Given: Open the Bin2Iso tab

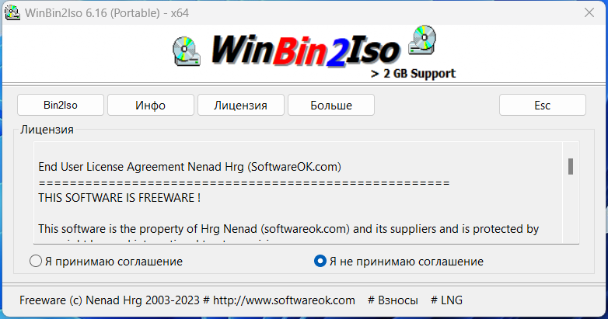Looking at the screenshot, I should [x=61, y=105].
